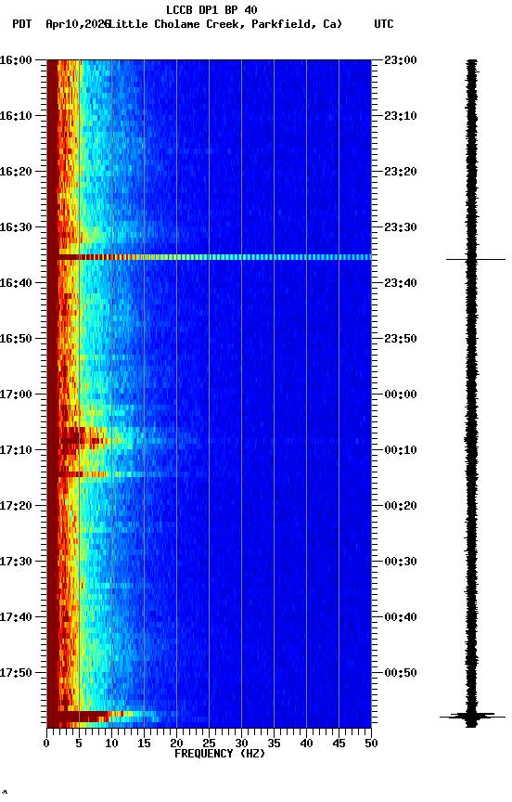Click the '15' frequency axis label
This screenshot has height=802, width=512.
coord(144,744)
